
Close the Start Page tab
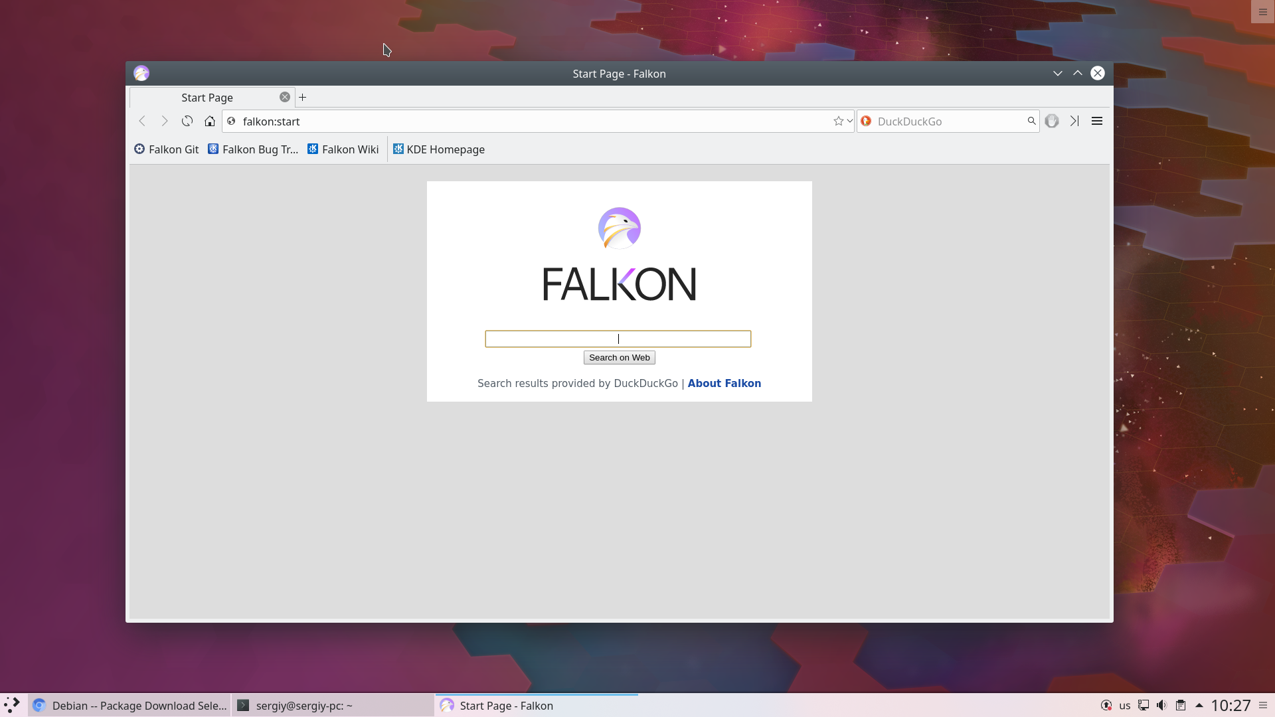click(x=285, y=97)
